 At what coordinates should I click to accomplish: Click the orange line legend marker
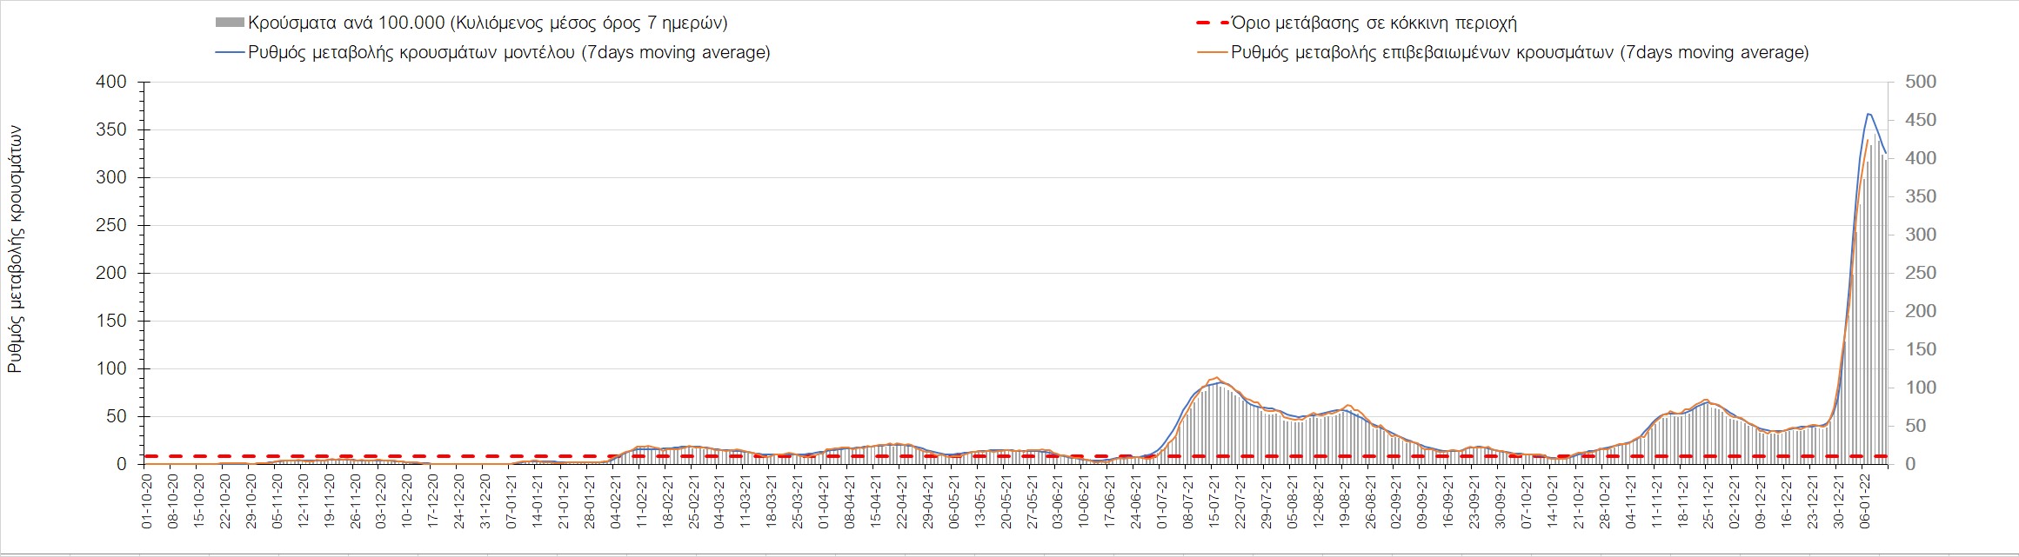1213,53
